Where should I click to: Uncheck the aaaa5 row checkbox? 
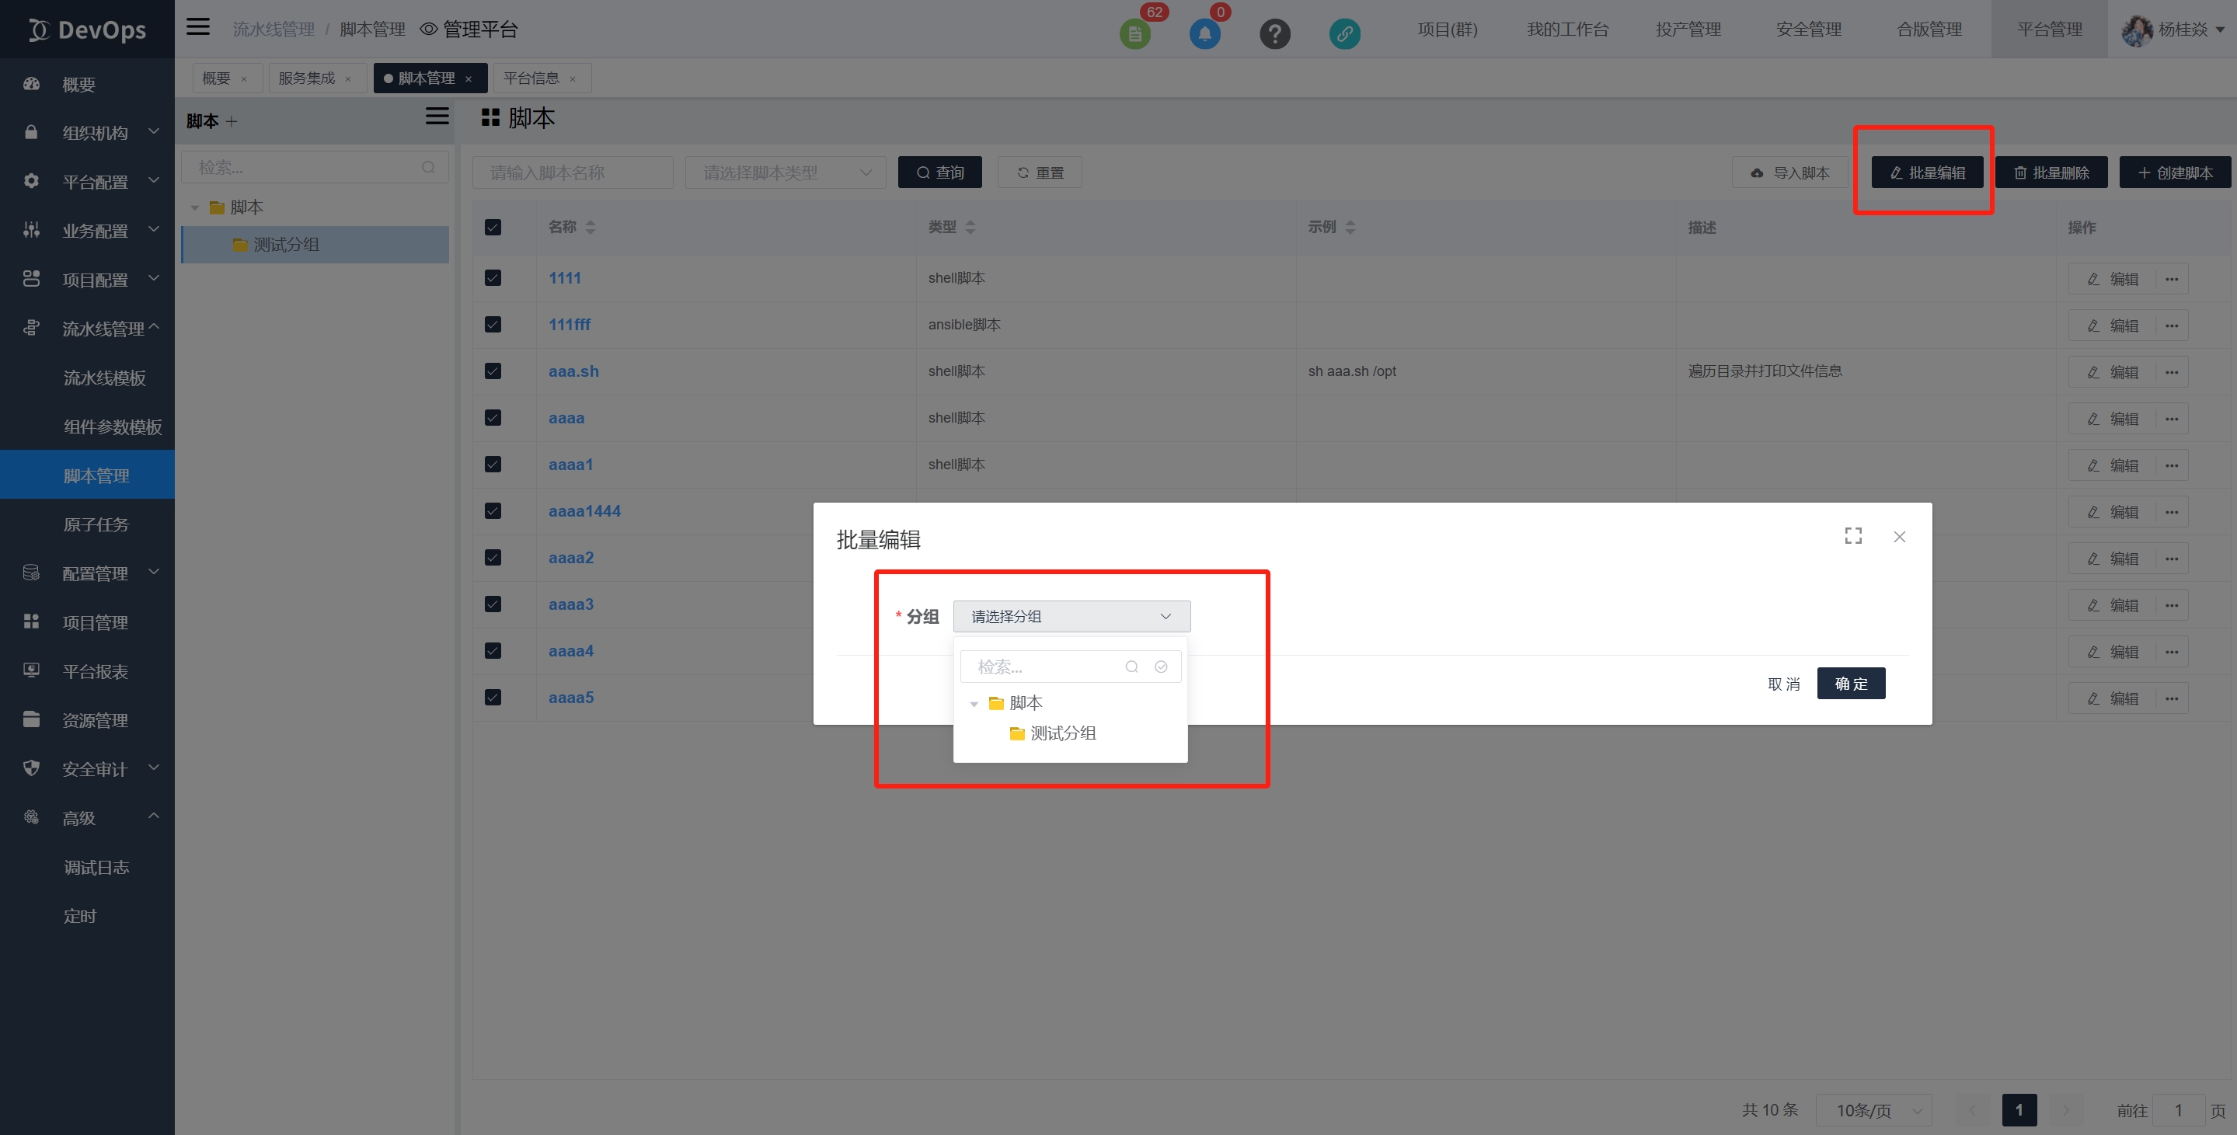pos(493,698)
